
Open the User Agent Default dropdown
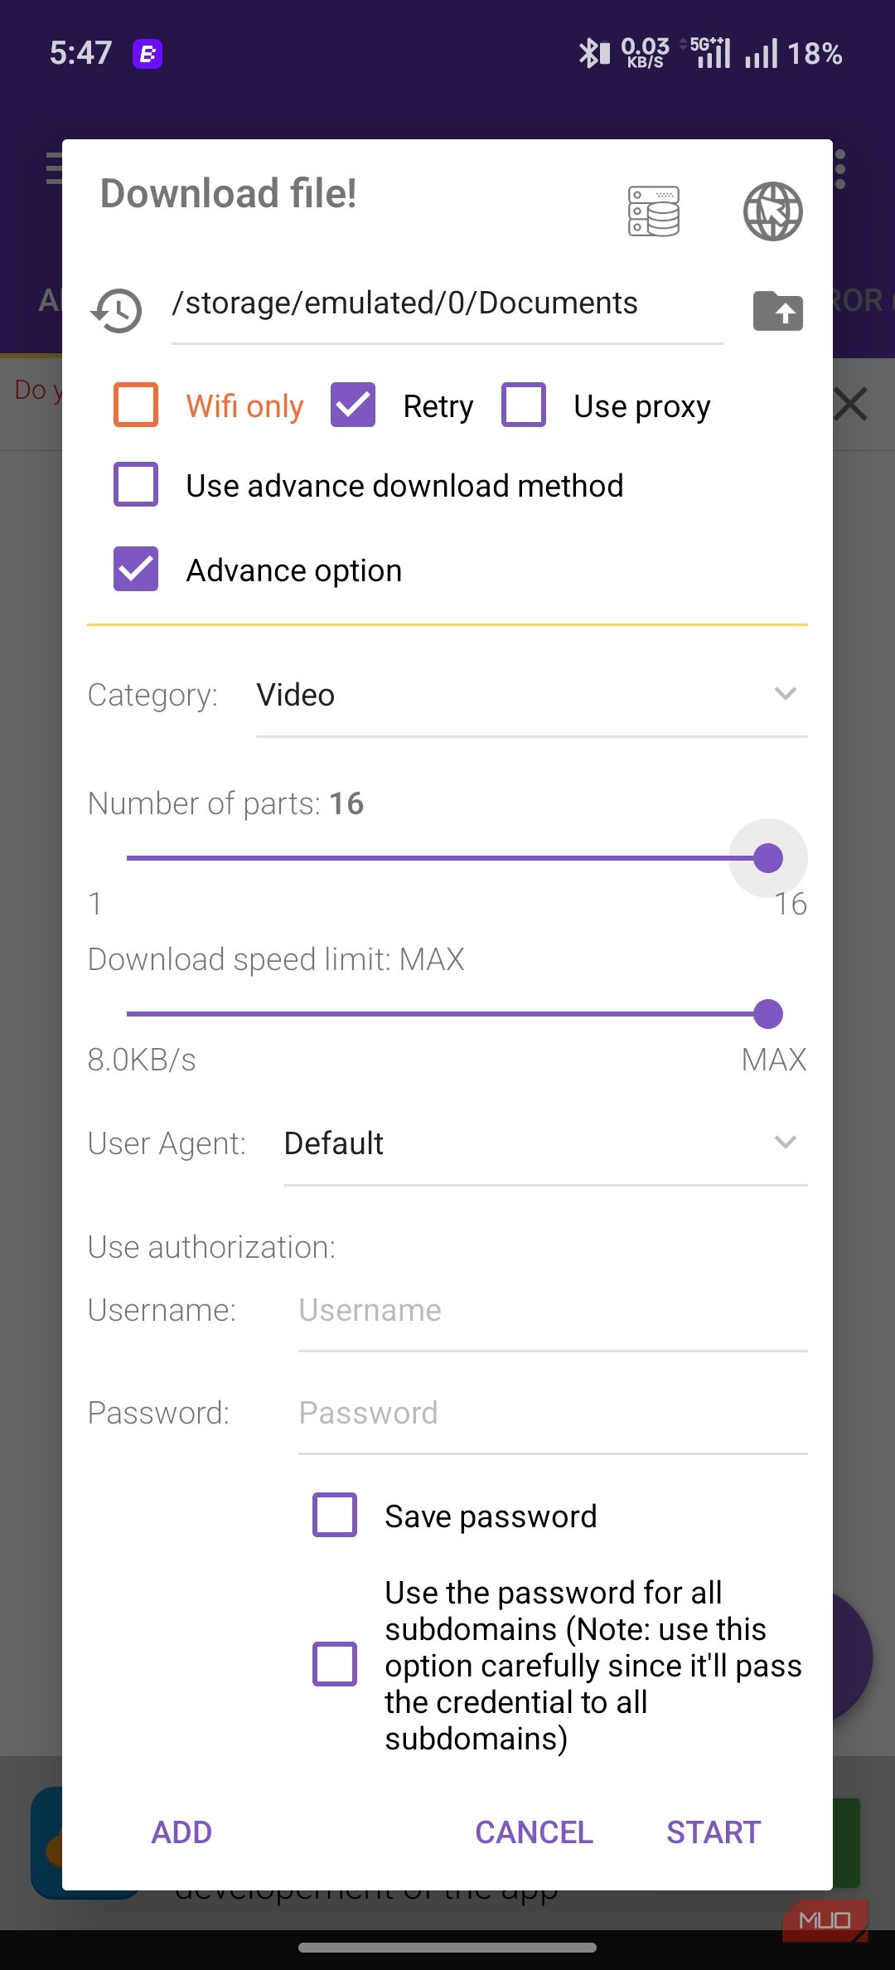545,1143
